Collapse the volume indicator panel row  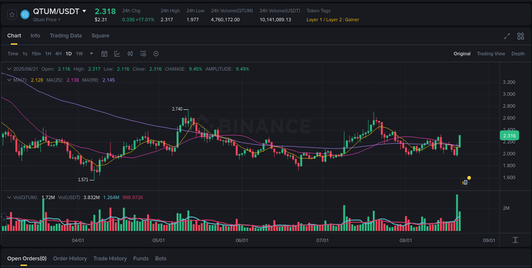coord(9,197)
